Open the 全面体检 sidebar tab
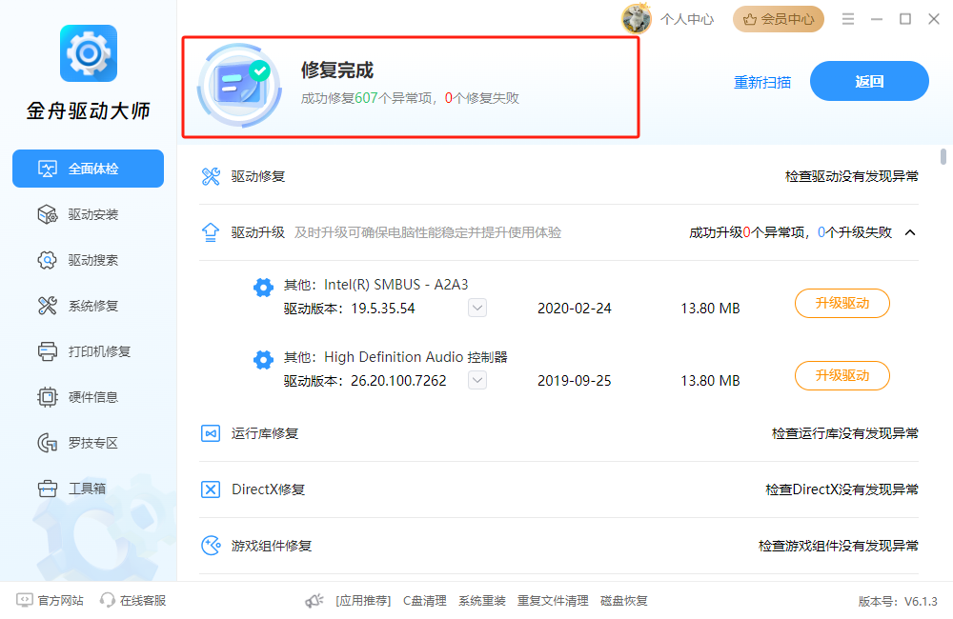 point(88,169)
